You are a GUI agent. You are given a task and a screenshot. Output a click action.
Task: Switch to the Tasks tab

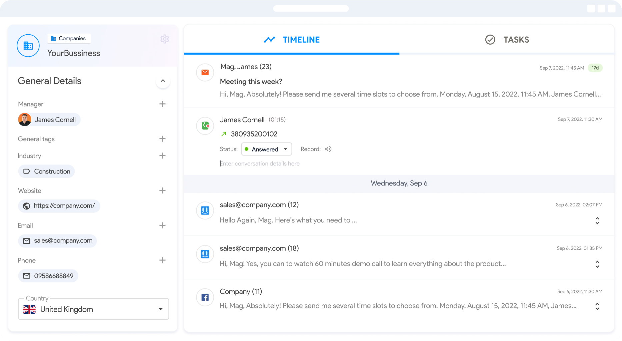(507, 40)
